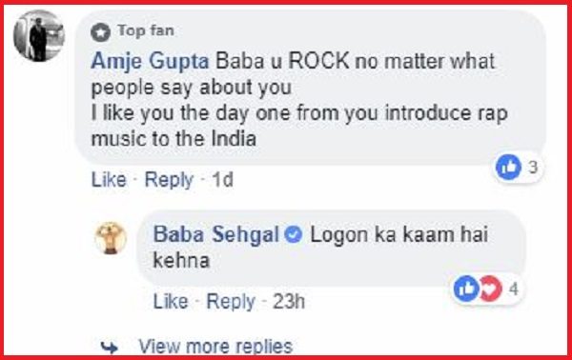This screenshot has height=360, width=572.
Task: Open the Baba Sehgal profile name link
Action: [x=216, y=234]
